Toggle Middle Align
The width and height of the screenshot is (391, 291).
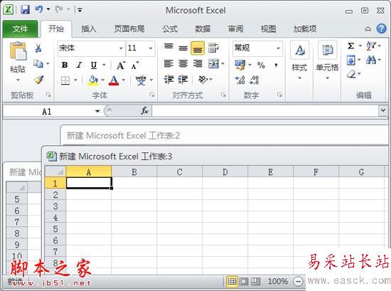pos(183,48)
